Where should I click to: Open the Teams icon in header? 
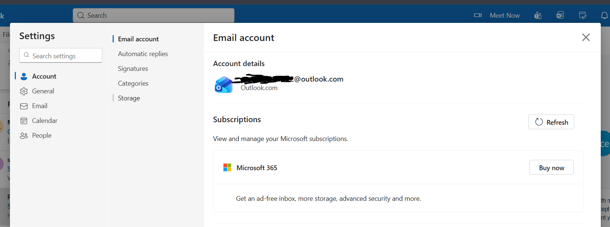pyautogui.click(x=538, y=15)
